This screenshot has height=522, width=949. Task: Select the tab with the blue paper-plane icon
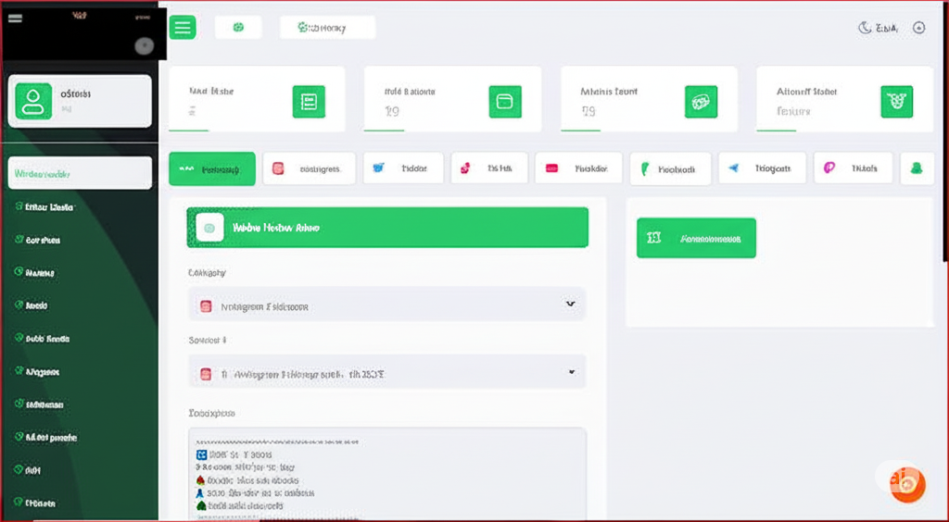pyautogui.click(x=762, y=168)
